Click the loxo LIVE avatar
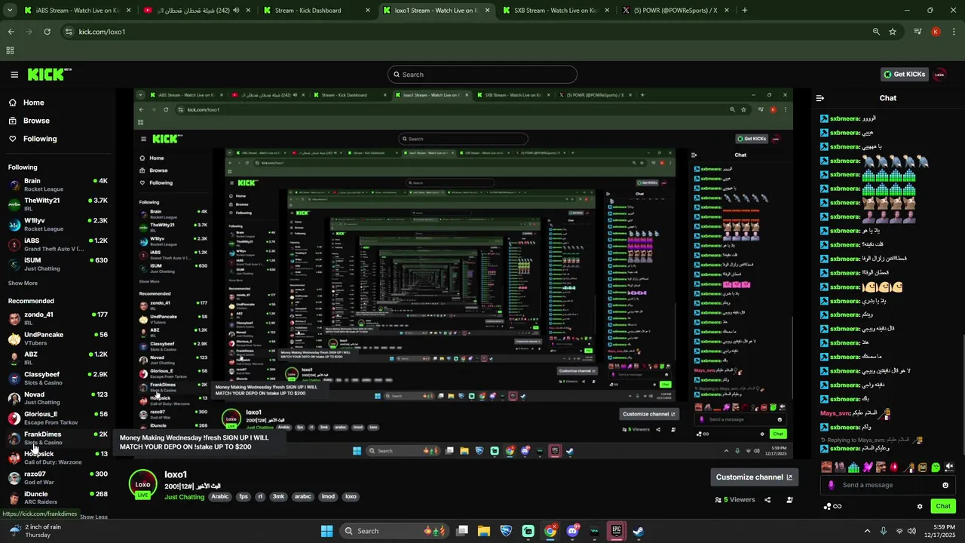Viewport: 965px width, 543px height. click(x=142, y=485)
